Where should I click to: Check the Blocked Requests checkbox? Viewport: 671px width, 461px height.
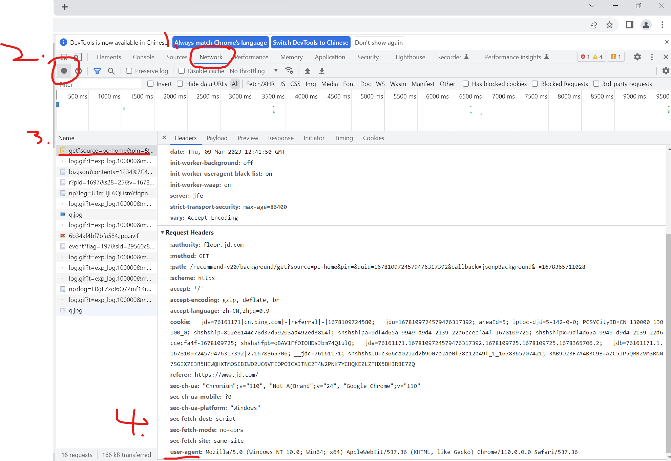pyautogui.click(x=535, y=84)
